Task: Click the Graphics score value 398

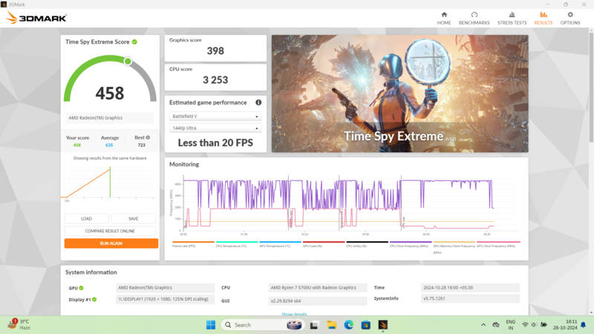Action: tap(215, 50)
